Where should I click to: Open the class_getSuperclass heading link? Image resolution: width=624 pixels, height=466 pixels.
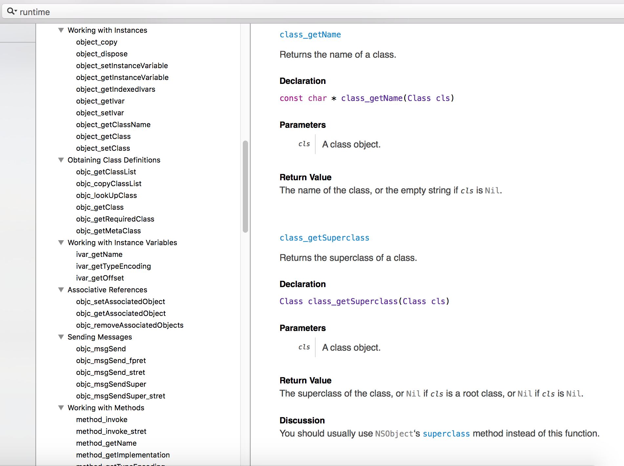(x=324, y=238)
